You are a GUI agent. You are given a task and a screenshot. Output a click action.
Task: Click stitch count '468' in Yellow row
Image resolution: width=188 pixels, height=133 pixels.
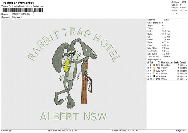click(x=159, y=68)
